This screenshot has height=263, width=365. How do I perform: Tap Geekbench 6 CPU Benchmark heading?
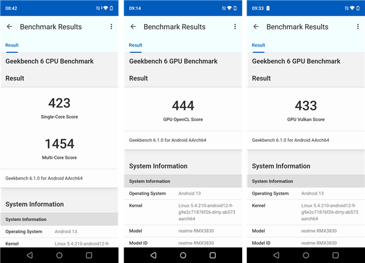tap(50, 61)
